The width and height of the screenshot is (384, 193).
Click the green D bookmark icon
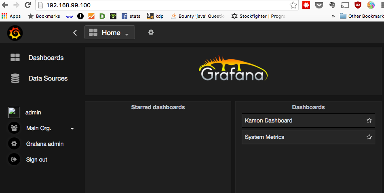pos(102,16)
